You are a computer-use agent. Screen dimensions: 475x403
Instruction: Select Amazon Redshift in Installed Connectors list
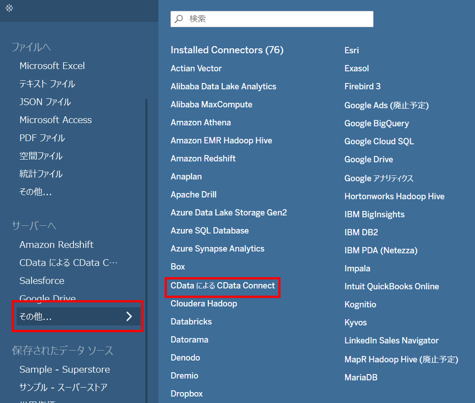tap(203, 159)
